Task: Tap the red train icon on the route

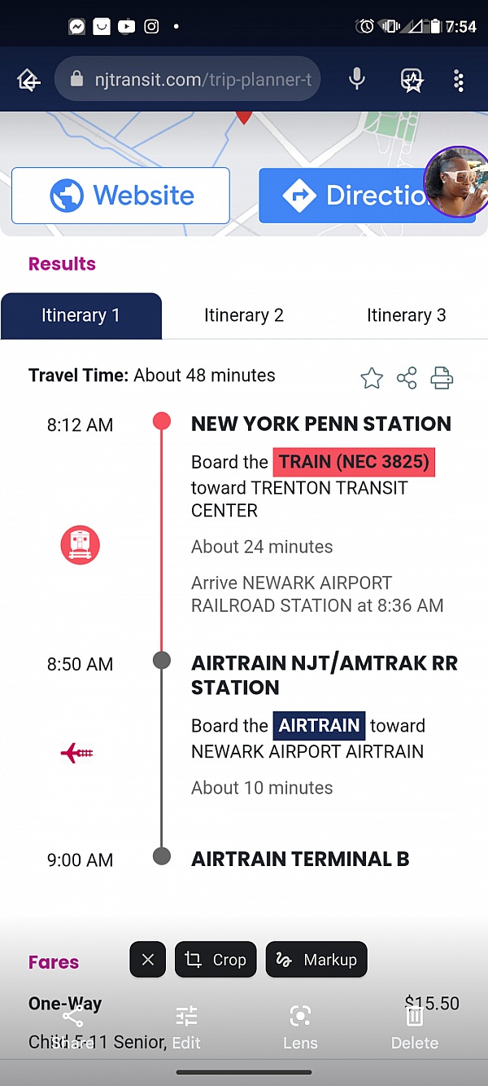Action: tap(80, 545)
